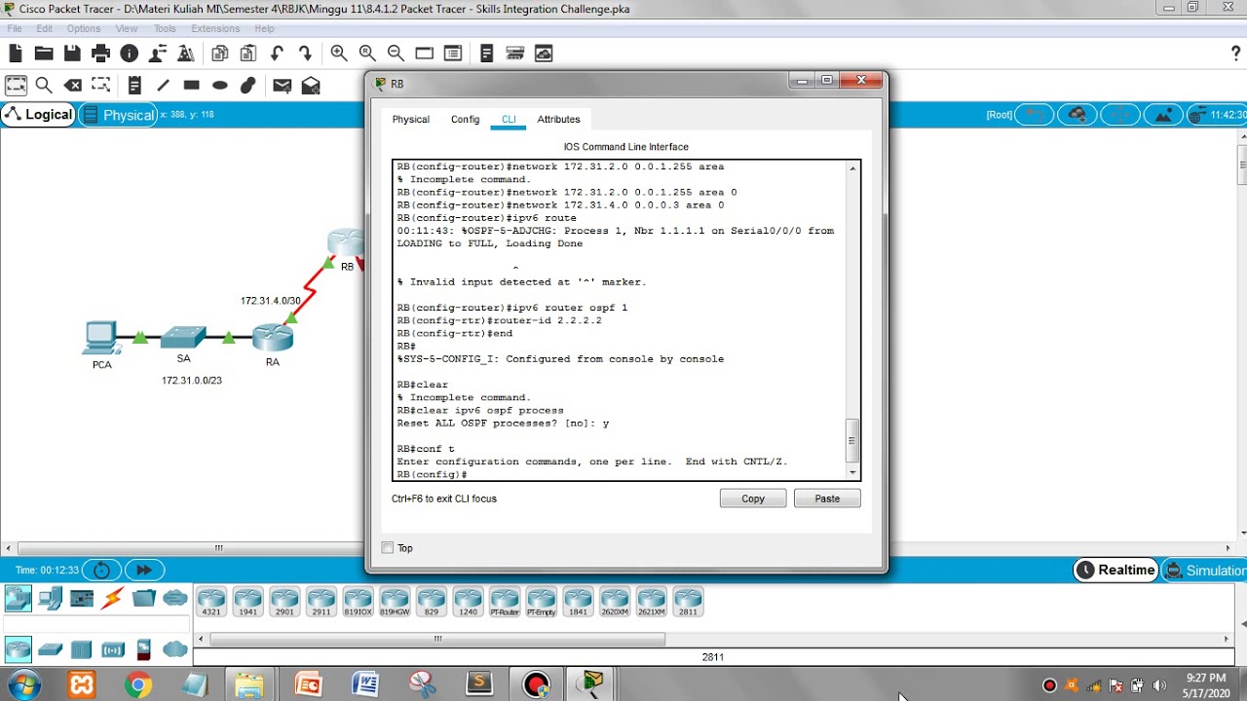
Task: Open the Edit menu
Action: [45, 28]
